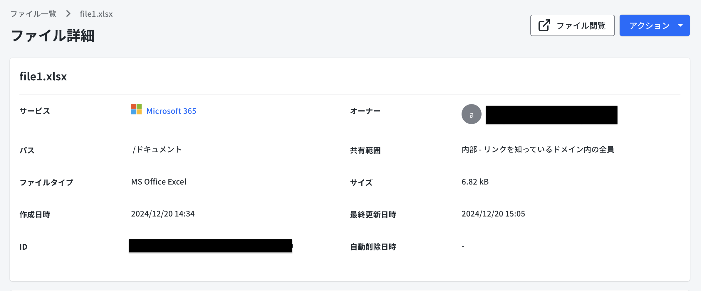Viewport: 701px width, 291px height.
Task: Go back to ファイル一覧 breadcrumb
Action: pyautogui.click(x=33, y=14)
